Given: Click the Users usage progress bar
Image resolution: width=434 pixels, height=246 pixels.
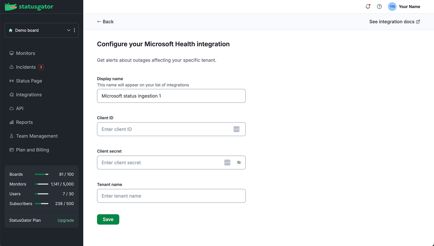Looking at the screenshot, I should click(x=42, y=194).
